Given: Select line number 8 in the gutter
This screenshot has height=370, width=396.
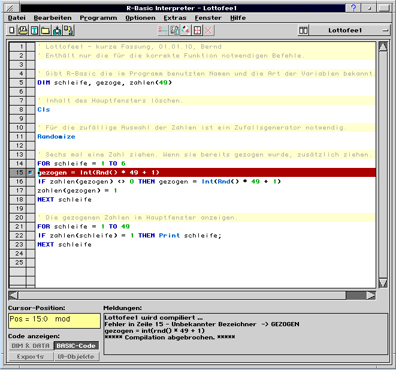Looking at the screenshot, I should pyautogui.click(x=18, y=109).
